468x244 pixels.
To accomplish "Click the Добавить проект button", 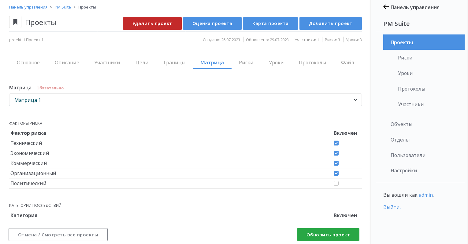I will click(x=331, y=23).
